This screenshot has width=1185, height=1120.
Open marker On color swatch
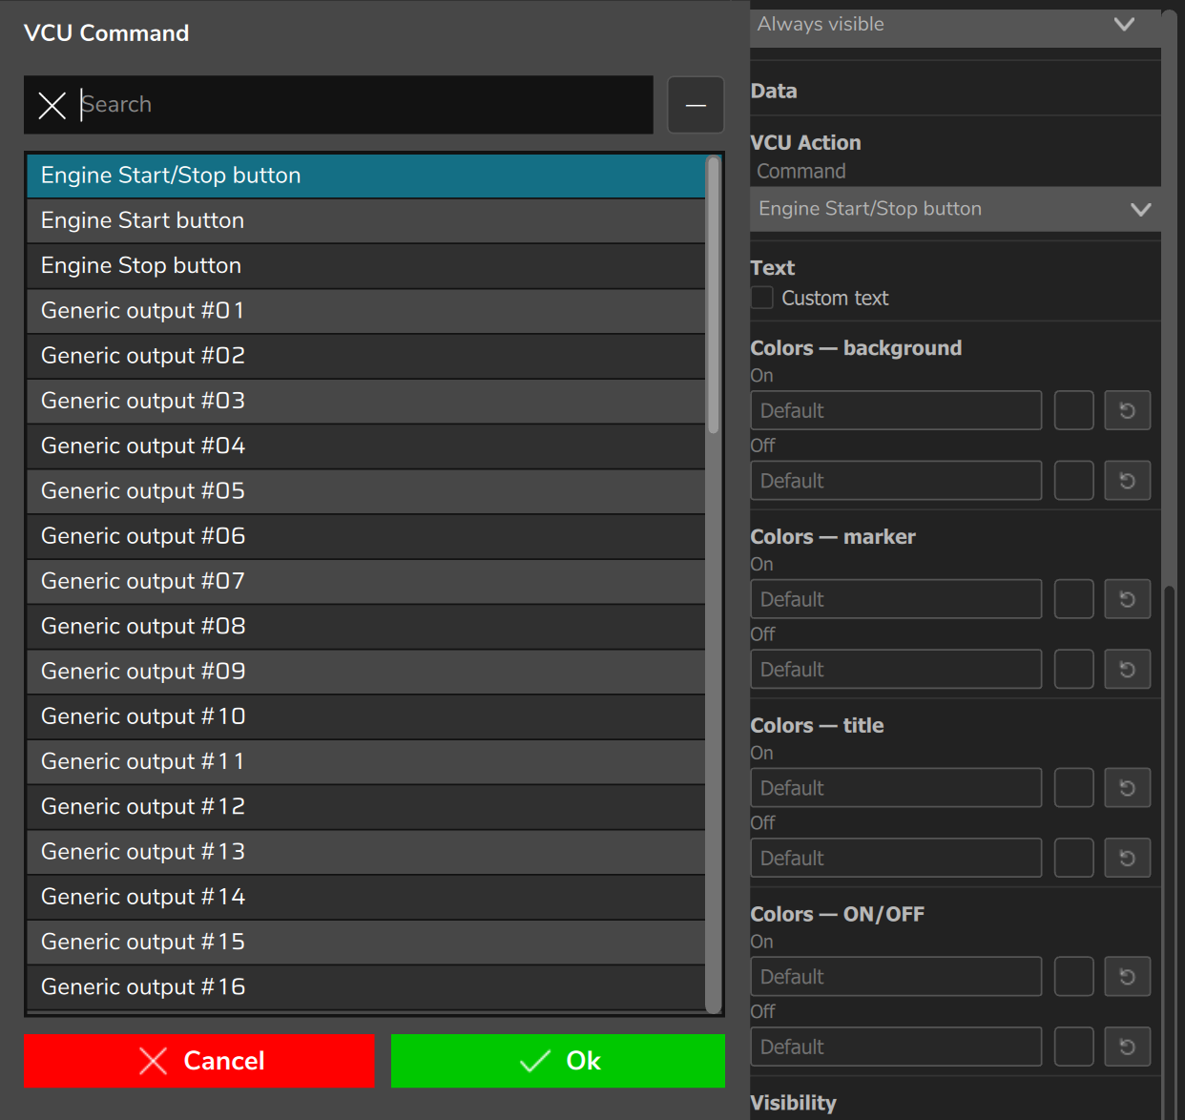point(1074,599)
